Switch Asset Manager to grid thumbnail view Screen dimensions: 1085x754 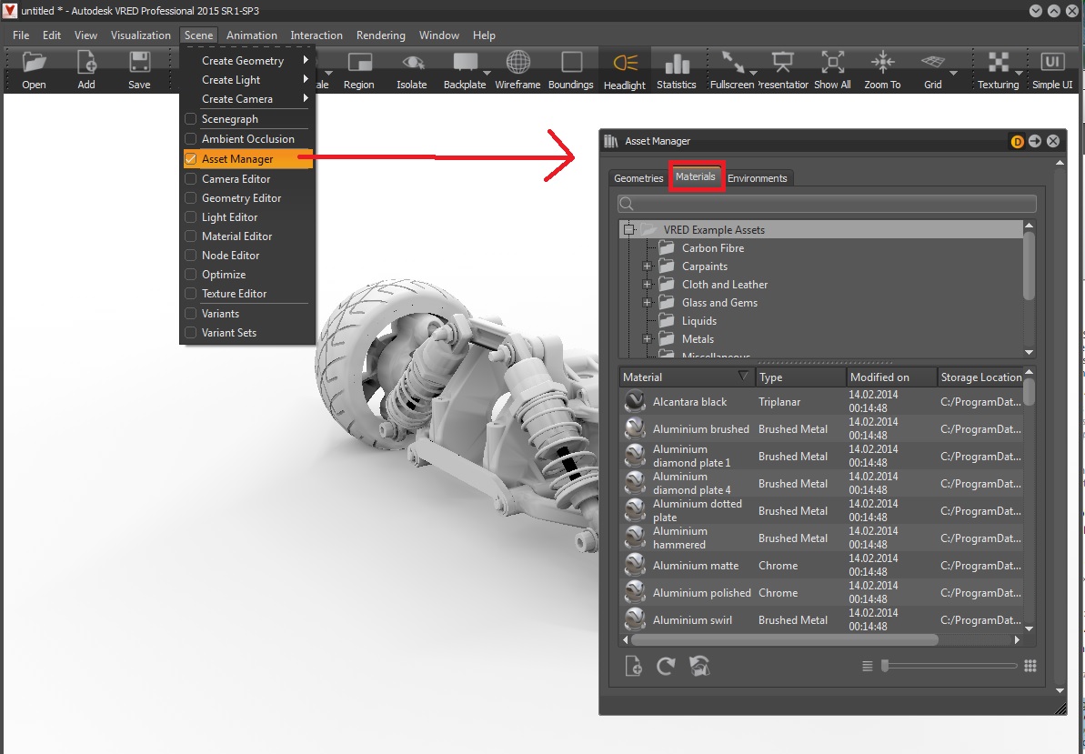pos(1030,666)
